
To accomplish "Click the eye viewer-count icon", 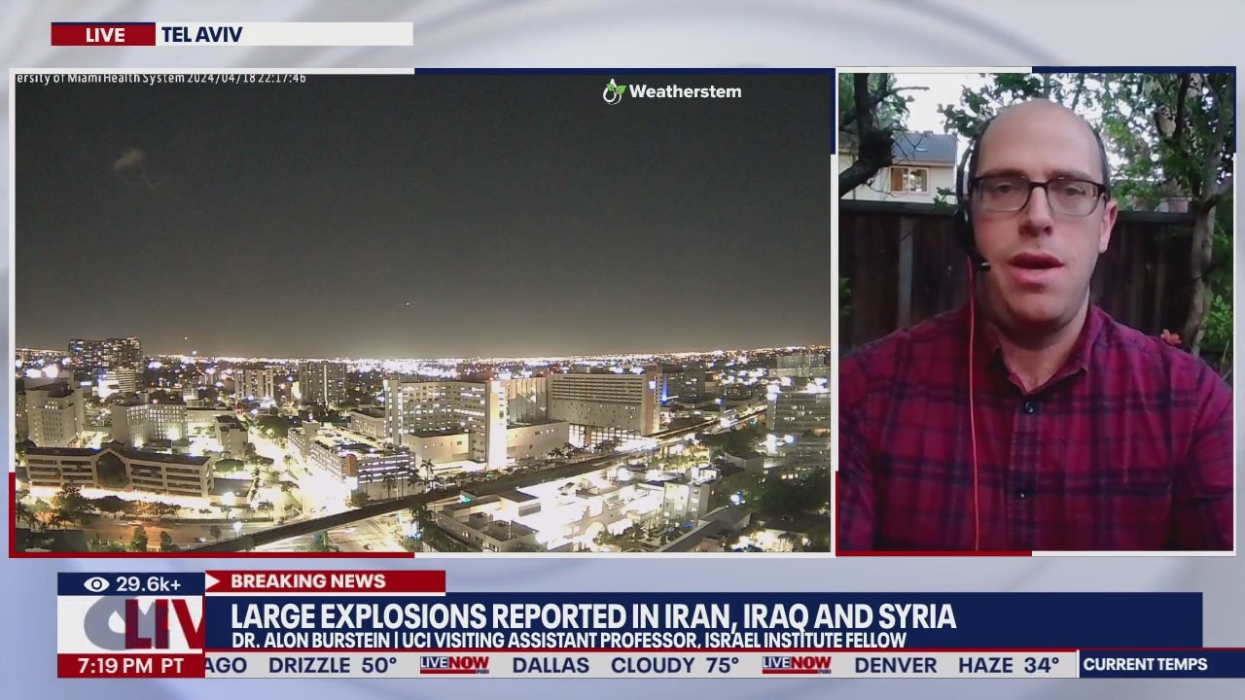I will (x=96, y=584).
